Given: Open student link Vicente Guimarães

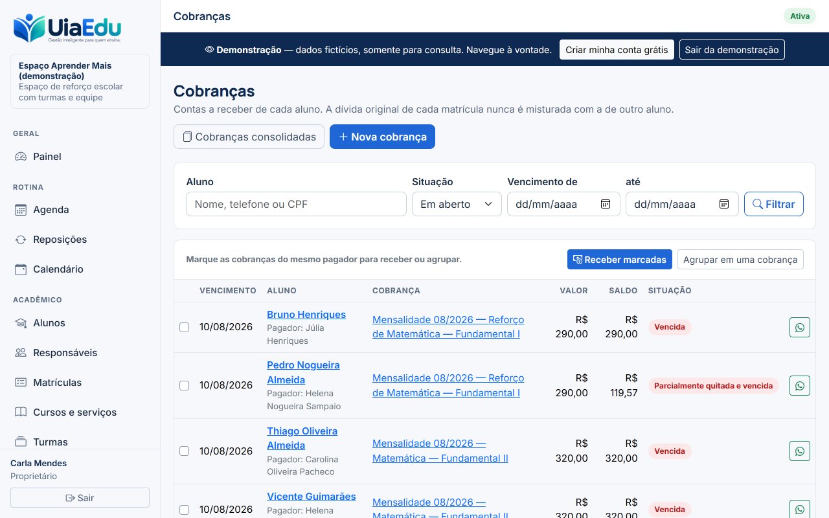Looking at the screenshot, I should point(312,497).
